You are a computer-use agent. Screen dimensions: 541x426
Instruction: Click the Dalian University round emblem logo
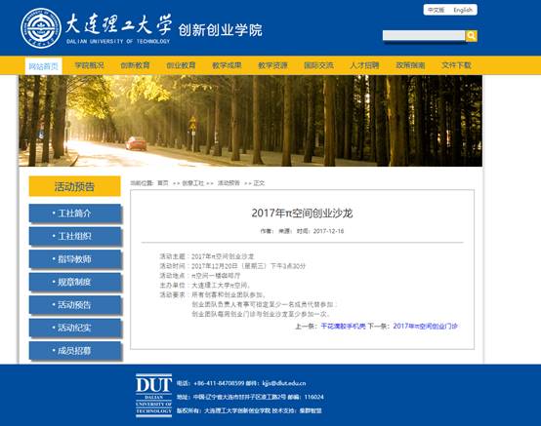tap(41, 28)
